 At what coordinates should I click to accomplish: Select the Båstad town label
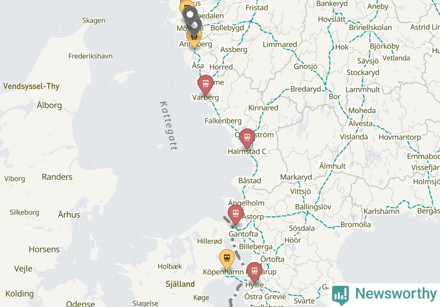[250, 181]
